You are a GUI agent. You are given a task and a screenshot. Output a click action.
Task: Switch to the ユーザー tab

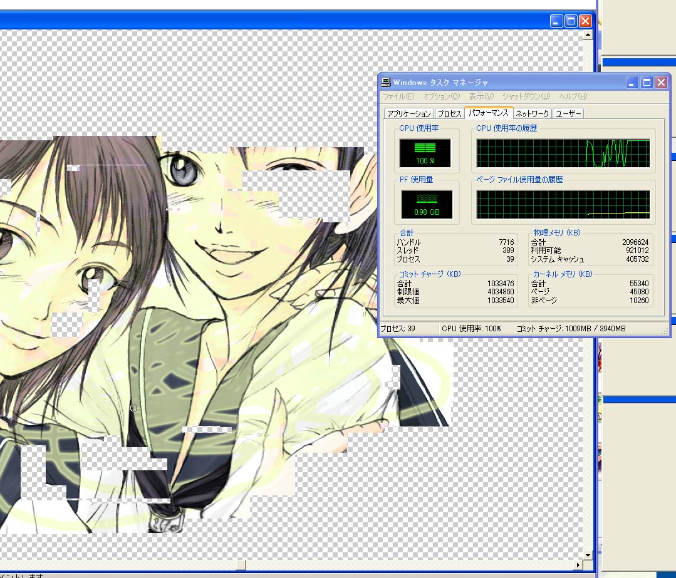(568, 113)
